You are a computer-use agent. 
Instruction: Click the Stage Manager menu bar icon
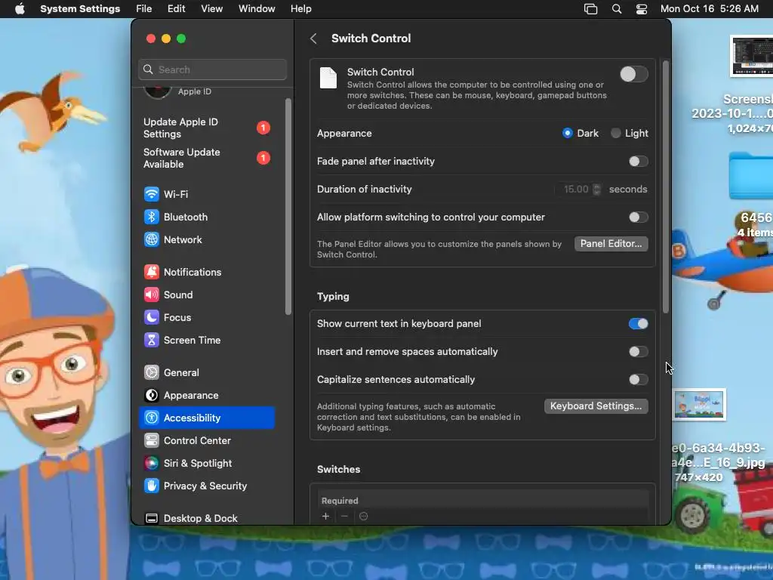[590, 9]
